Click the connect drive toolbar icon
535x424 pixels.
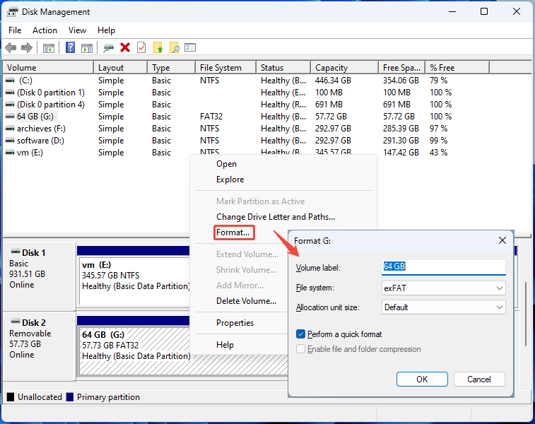click(x=109, y=48)
